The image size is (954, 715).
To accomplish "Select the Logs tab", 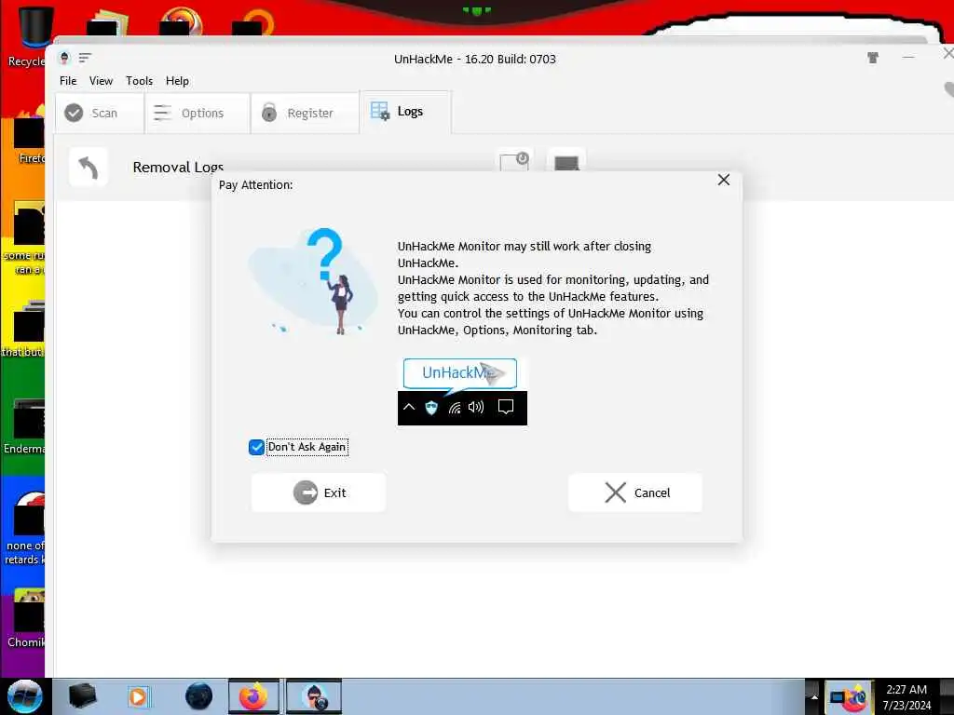I will coord(406,112).
